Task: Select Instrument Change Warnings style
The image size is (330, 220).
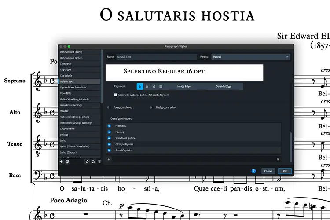Action: coord(79,123)
